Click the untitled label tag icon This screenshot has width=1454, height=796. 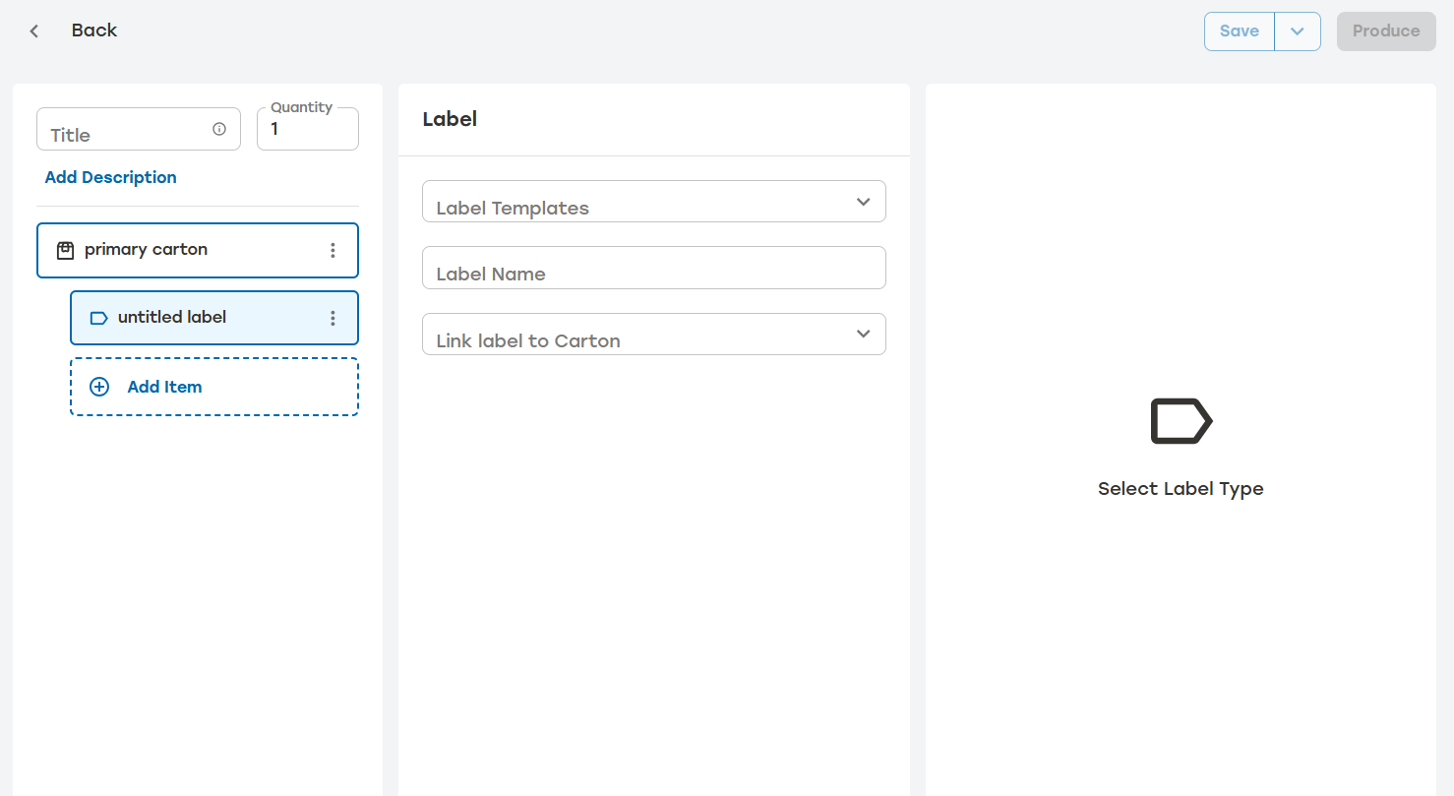(x=98, y=318)
